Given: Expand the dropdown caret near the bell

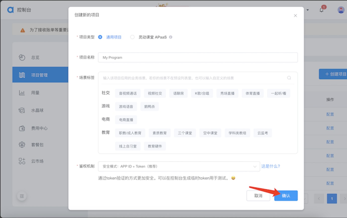Looking at the screenshot, I should coord(308,10).
